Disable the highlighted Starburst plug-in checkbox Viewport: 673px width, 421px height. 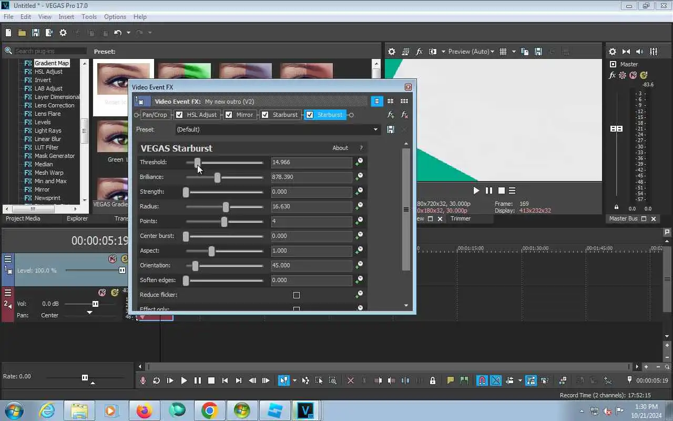tap(310, 115)
